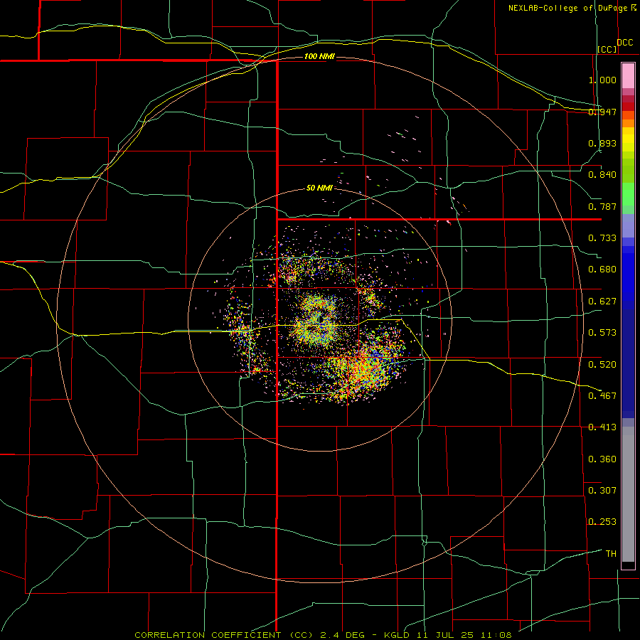The height and width of the screenshot is (640, 640).
Task: Select the 0.360 scale value
Action: (602, 459)
